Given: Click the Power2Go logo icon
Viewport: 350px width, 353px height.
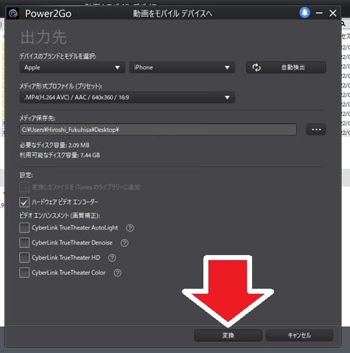Looking at the screenshot, I should pos(13,14).
